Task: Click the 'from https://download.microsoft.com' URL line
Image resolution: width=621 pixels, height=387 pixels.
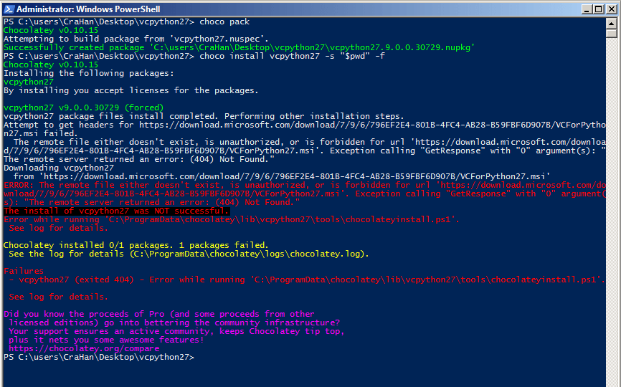Action: pos(282,176)
